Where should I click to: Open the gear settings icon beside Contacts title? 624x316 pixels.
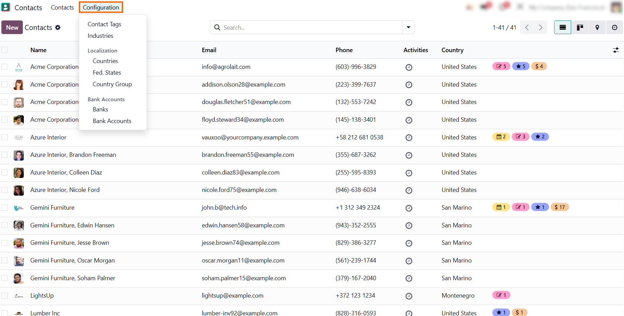pyautogui.click(x=58, y=28)
